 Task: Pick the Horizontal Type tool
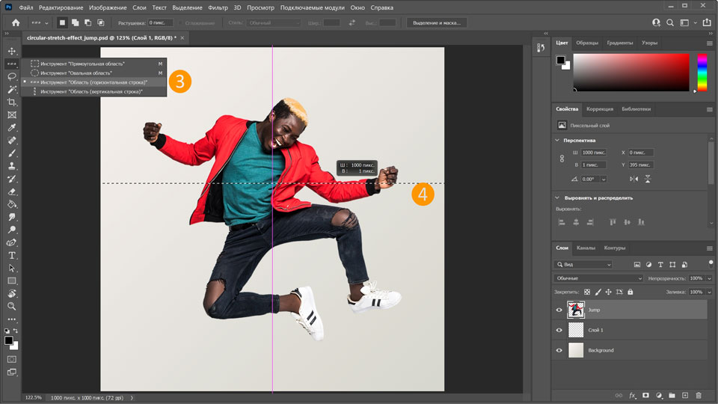(x=12, y=255)
